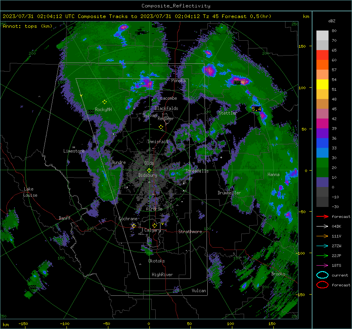Image resolution: width=352 pixels, height=329 pixels.
Task: Click the dBZ legend heading
Action: pyautogui.click(x=332, y=21)
